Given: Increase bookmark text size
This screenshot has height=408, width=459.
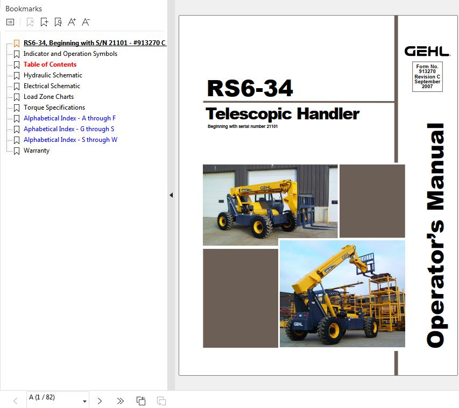Looking at the screenshot, I should click(x=72, y=22).
